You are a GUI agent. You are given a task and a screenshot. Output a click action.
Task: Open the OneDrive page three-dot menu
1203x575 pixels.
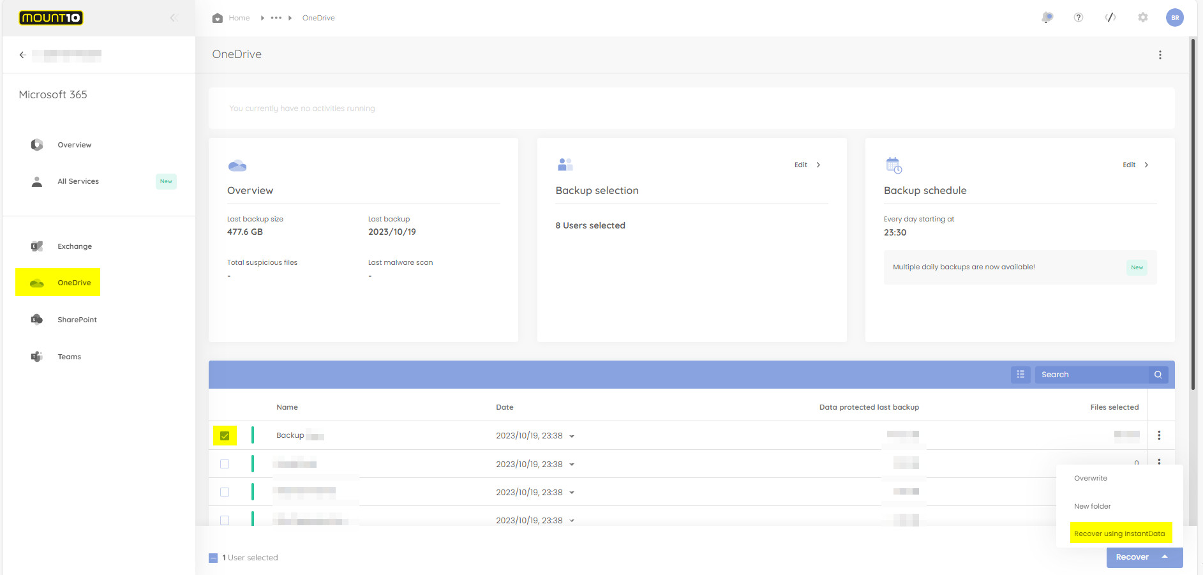[1160, 55]
